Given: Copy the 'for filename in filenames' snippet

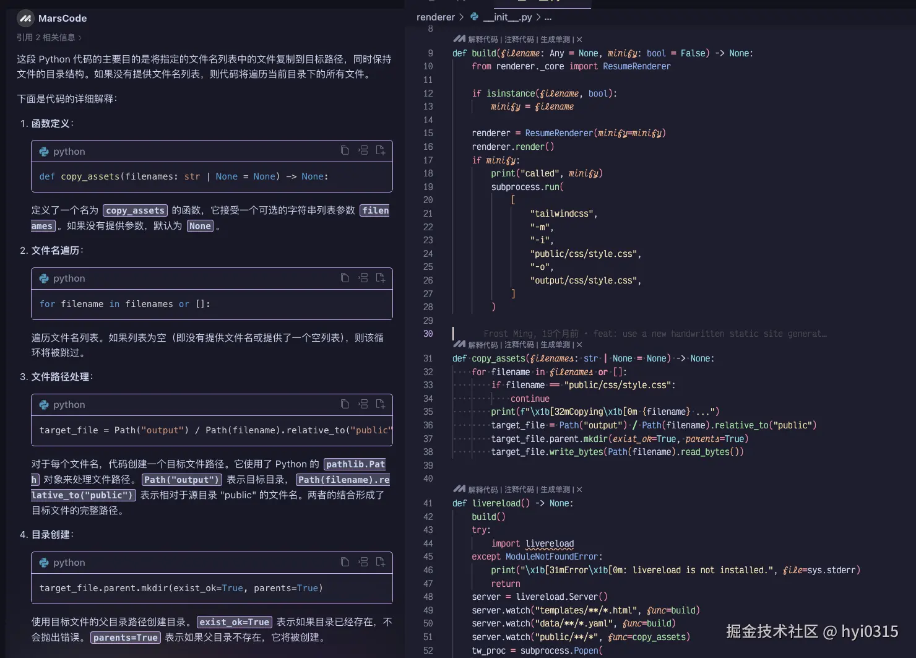Looking at the screenshot, I should pyautogui.click(x=345, y=278).
